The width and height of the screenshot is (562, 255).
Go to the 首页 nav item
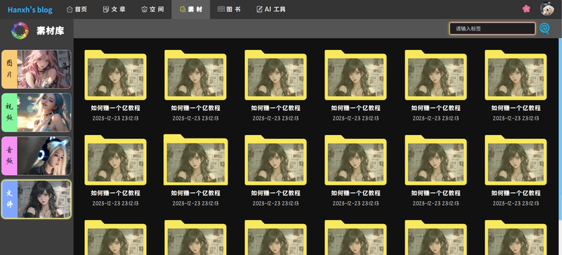(x=77, y=9)
